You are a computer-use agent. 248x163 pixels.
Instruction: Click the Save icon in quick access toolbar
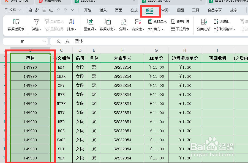(x=30, y=10)
